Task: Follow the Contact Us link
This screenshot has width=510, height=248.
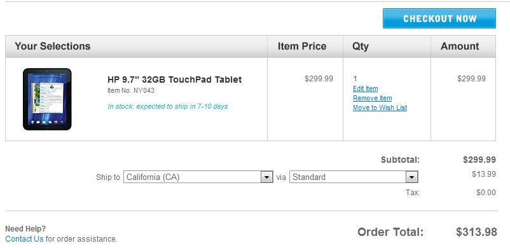Action: 24,239
